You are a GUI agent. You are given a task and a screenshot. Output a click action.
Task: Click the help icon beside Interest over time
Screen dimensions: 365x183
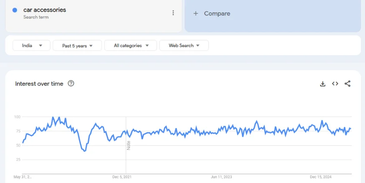pos(71,84)
